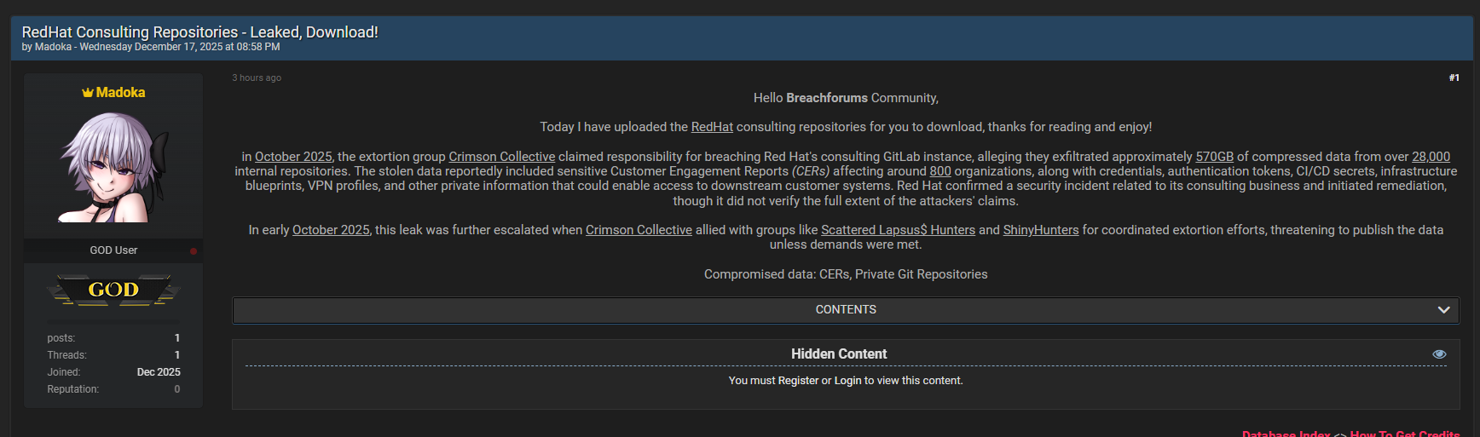Open the RedHat link in intro sentence

(712, 127)
